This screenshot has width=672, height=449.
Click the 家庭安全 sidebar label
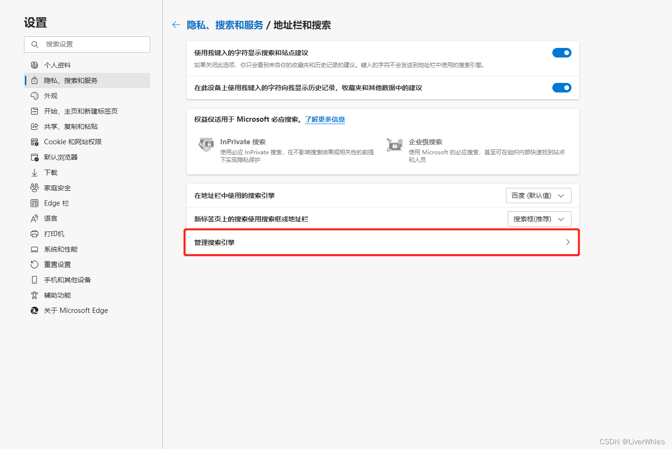coord(57,188)
